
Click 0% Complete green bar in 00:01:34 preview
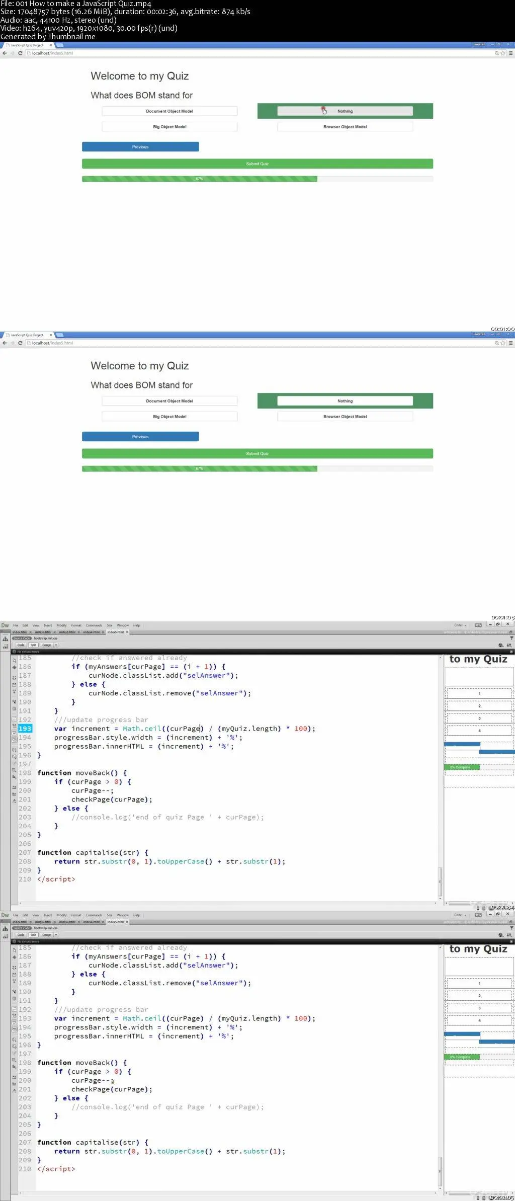tap(462, 767)
